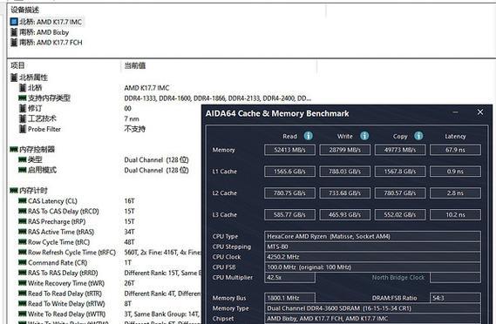This screenshot has width=496, height=324.
Task: Click the L2 Cache Write value 733.68 GB/s
Action: (x=345, y=192)
